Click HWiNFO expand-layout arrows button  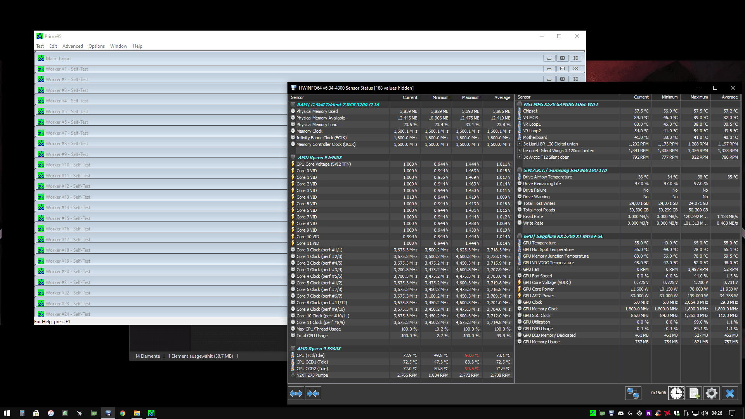click(x=296, y=393)
